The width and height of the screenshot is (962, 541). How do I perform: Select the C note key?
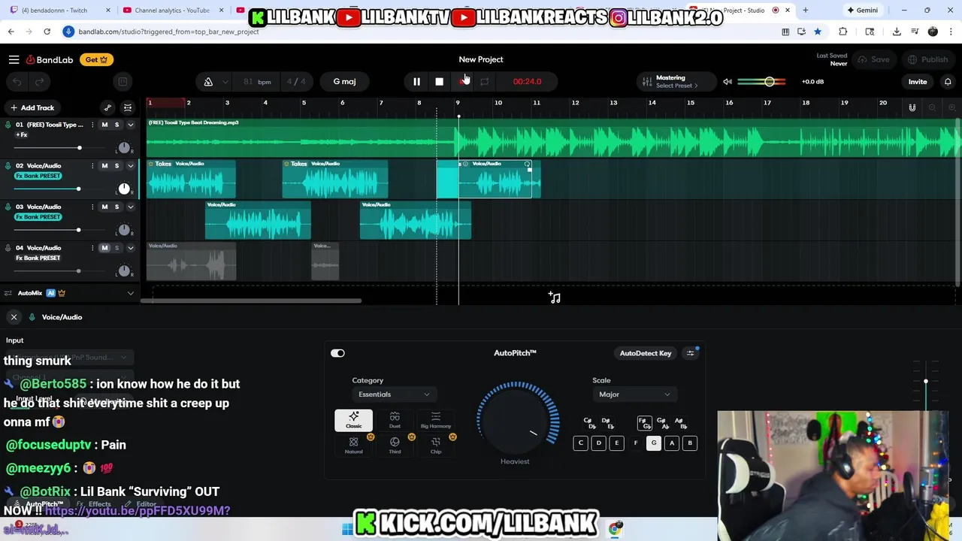coord(580,443)
